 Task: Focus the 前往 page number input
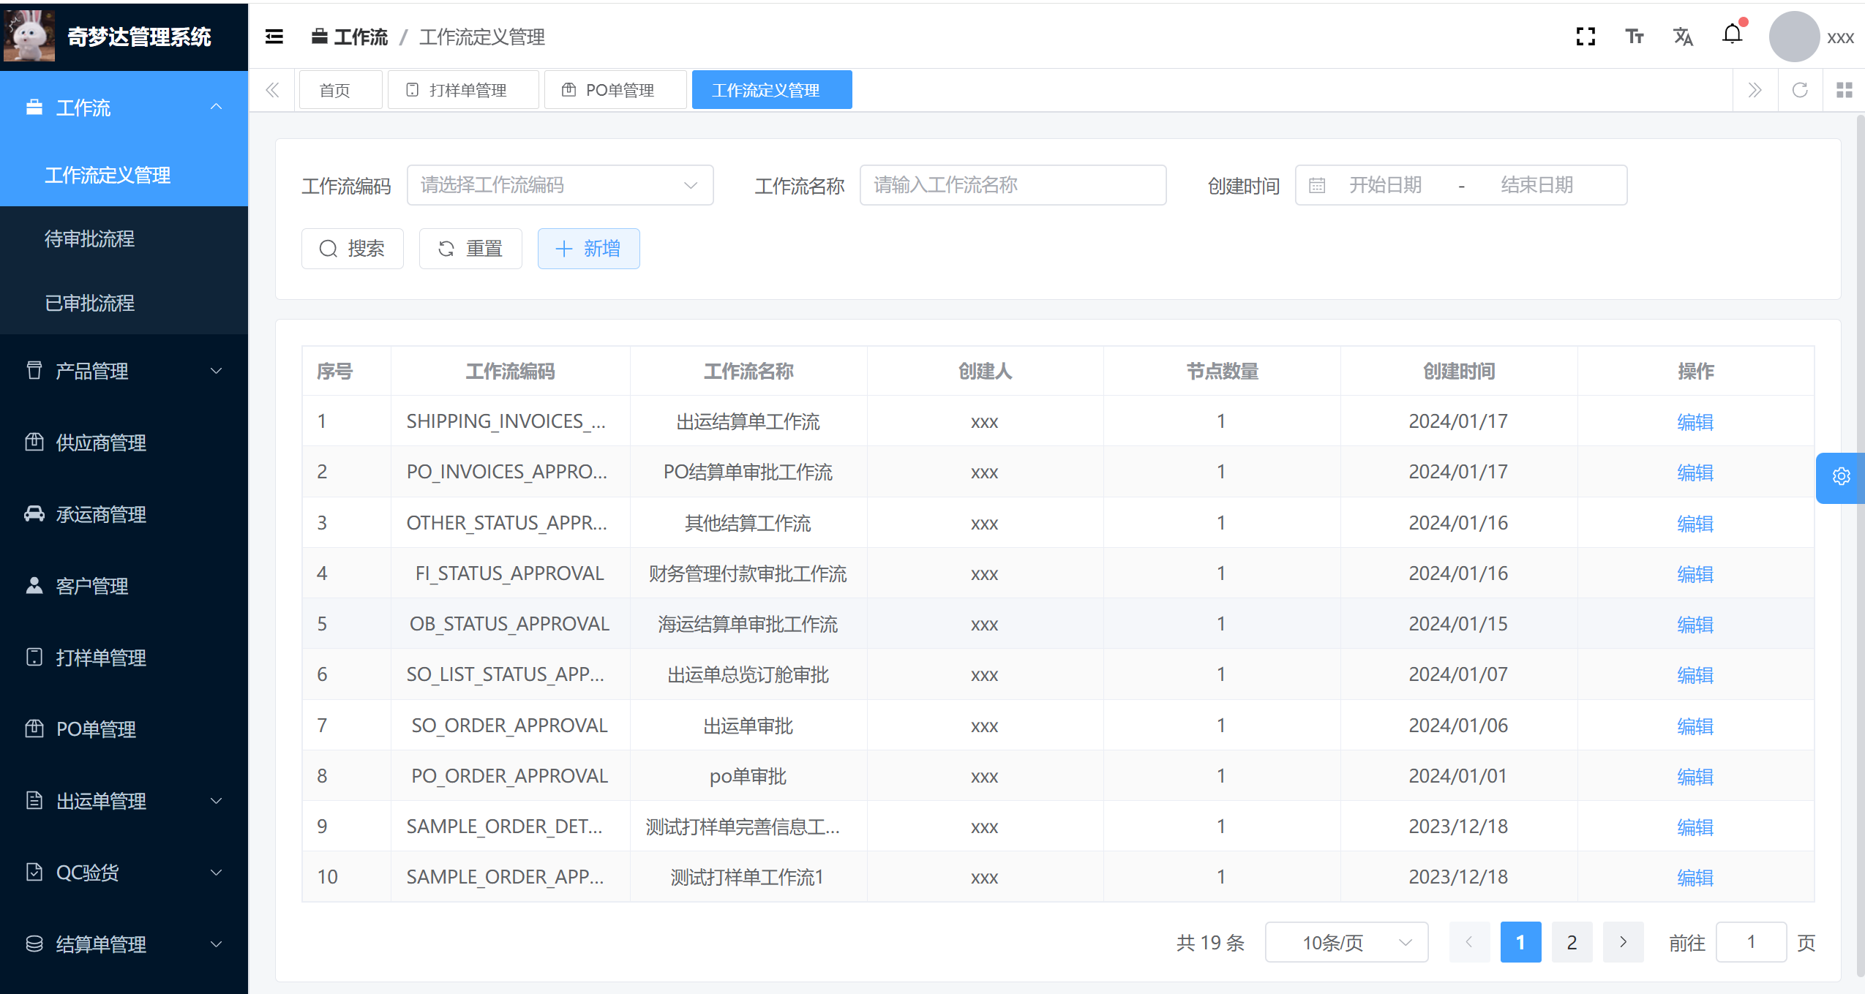coord(1751,943)
